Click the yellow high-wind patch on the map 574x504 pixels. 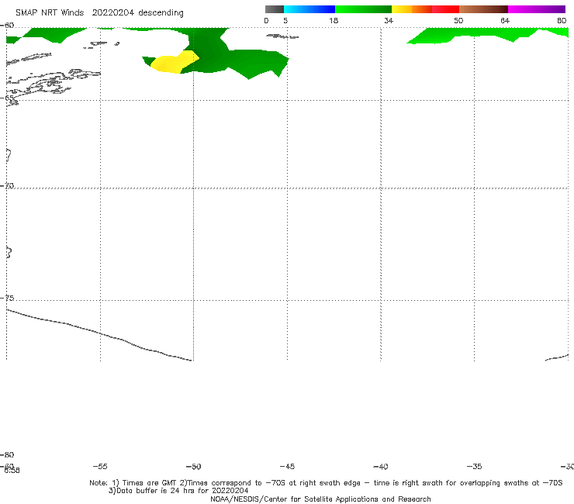[174, 63]
